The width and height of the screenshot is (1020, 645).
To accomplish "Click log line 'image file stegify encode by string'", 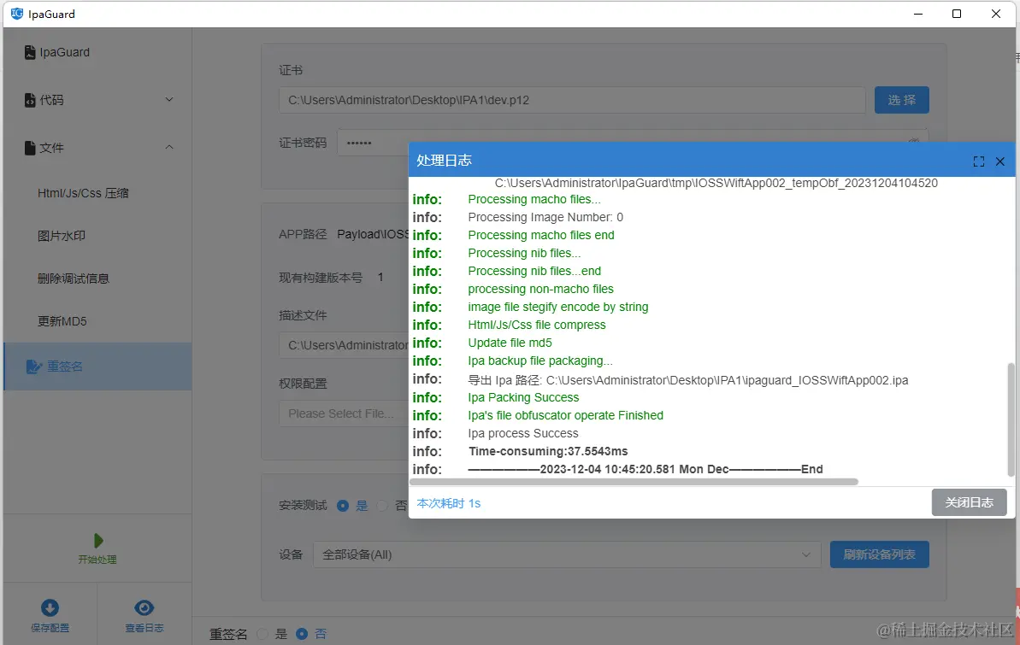I will (558, 307).
